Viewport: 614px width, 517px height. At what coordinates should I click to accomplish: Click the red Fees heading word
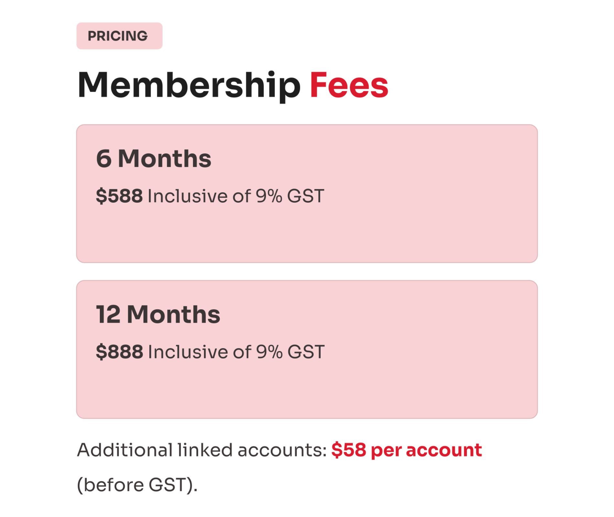349,85
